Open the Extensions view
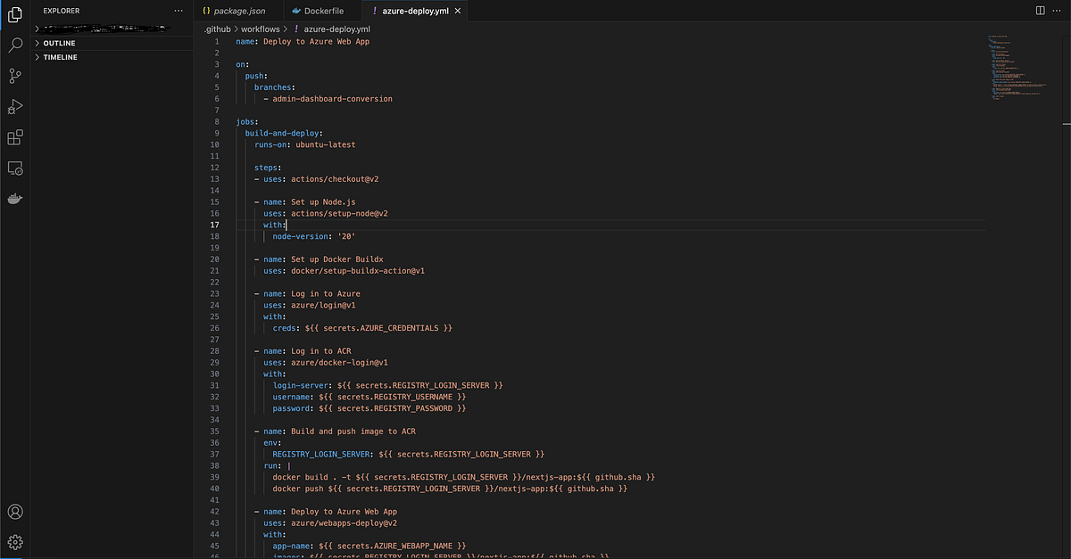 coord(14,137)
